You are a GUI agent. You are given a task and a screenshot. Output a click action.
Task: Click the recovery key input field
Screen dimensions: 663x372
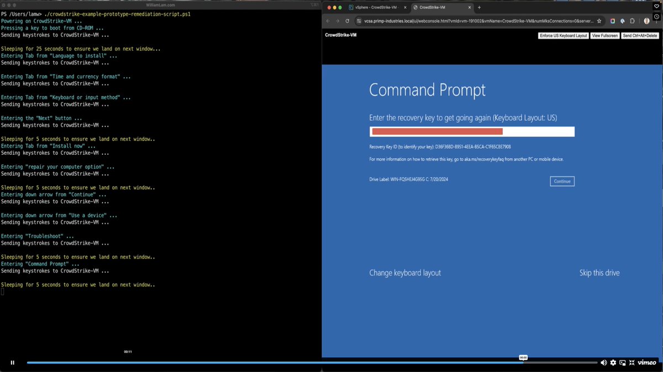point(472,132)
